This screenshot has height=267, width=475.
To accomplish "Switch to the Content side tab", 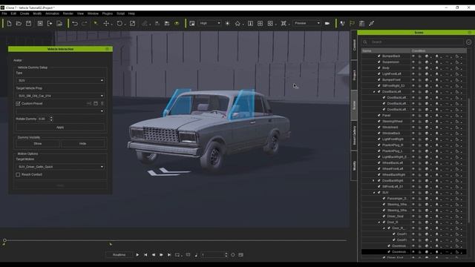I will click(354, 44).
